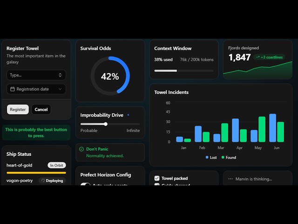Click the green Mar Found bar
The image size is (298, 224).
pos(224,133)
